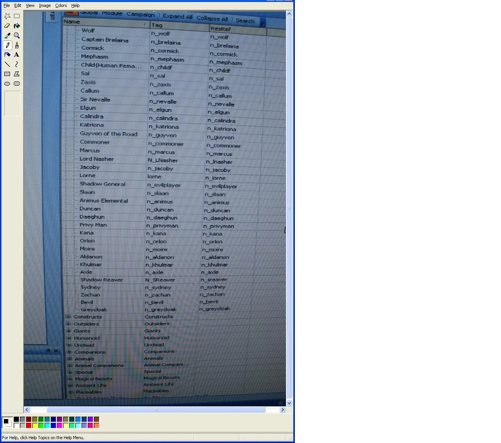Select the Ellipse tool

tap(7, 84)
